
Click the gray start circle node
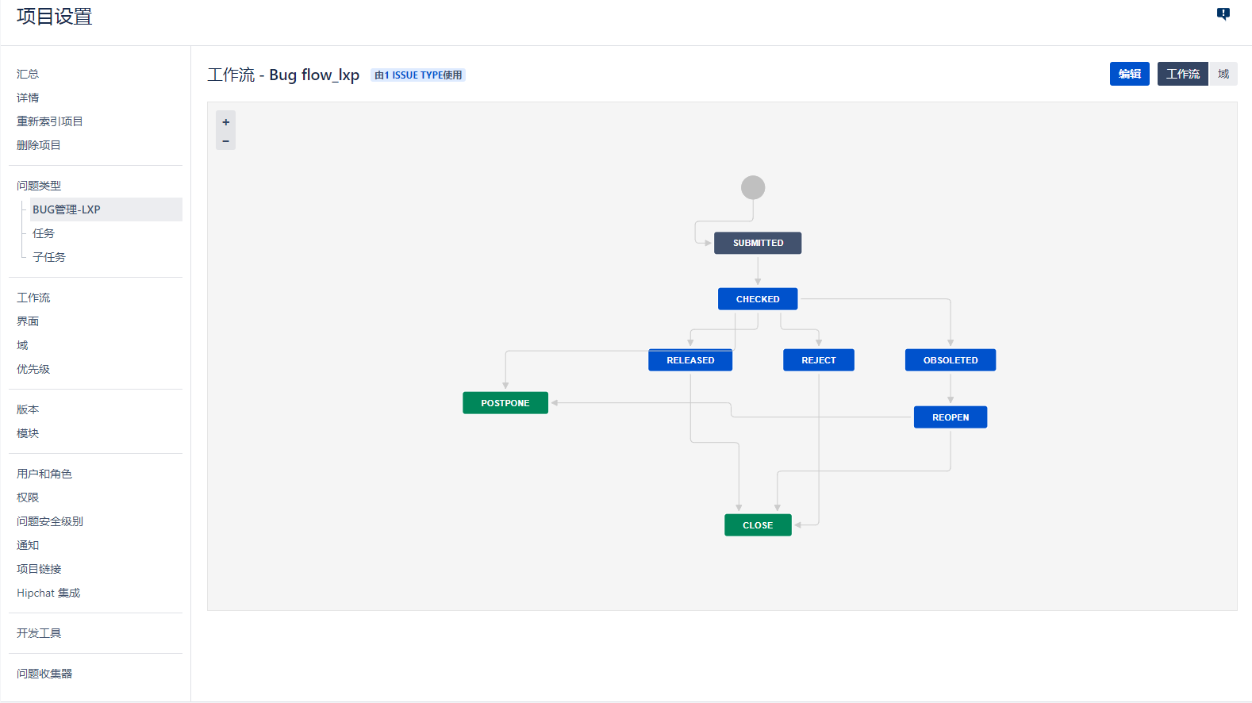(752, 187)
